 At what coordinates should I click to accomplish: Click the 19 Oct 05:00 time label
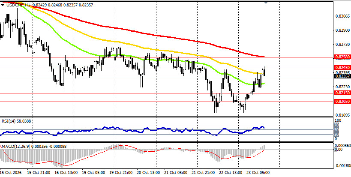(93, 173)
